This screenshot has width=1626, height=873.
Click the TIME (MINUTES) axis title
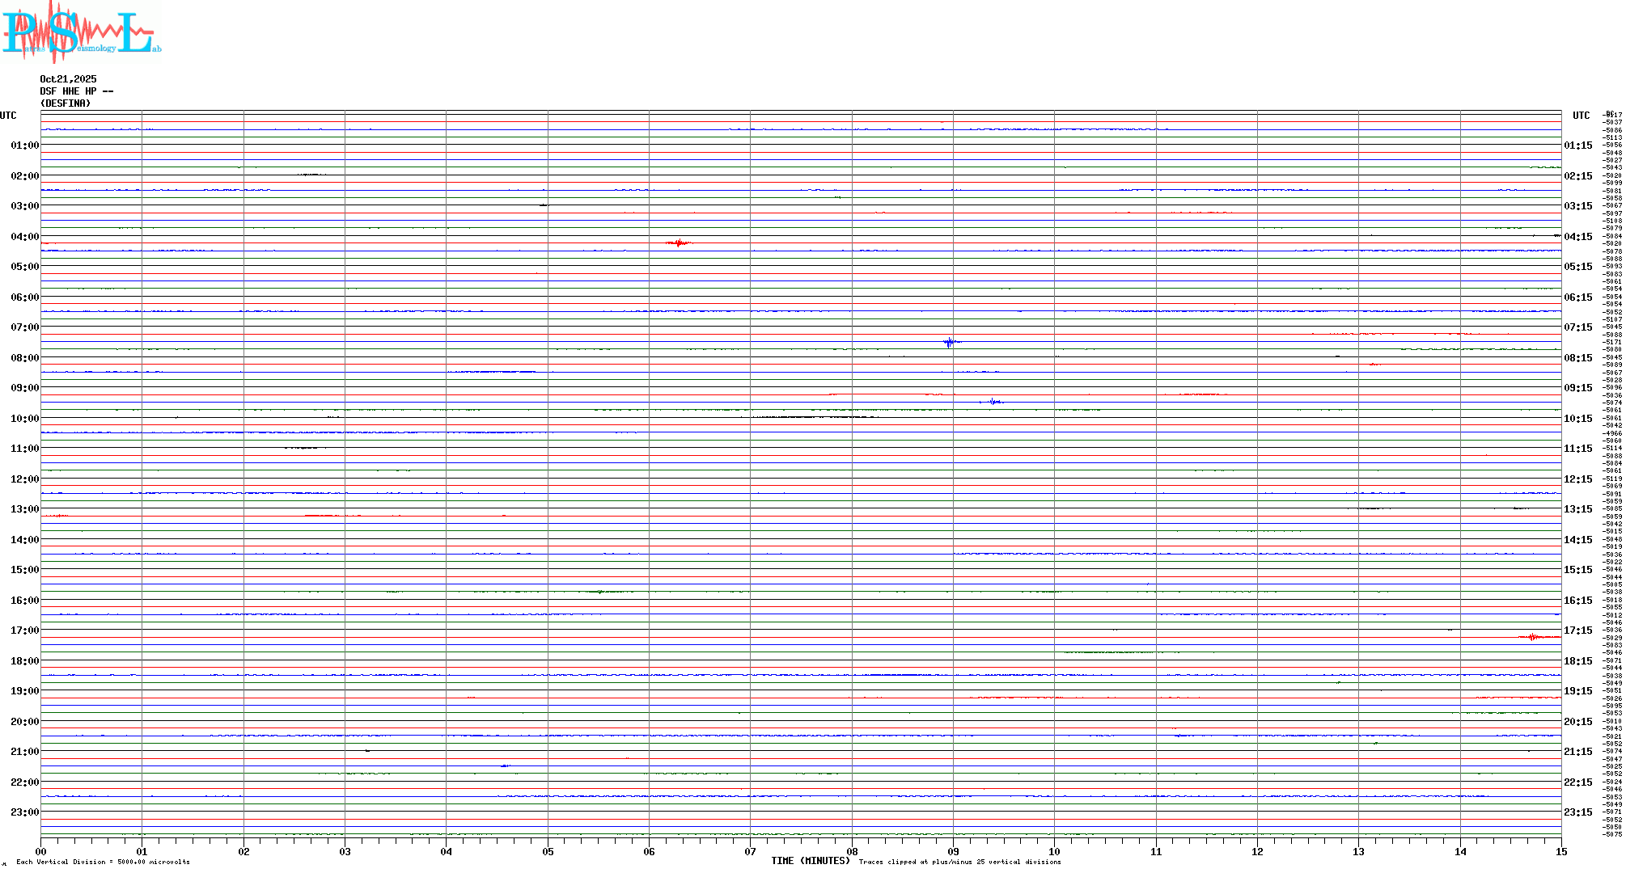point(810,861)
